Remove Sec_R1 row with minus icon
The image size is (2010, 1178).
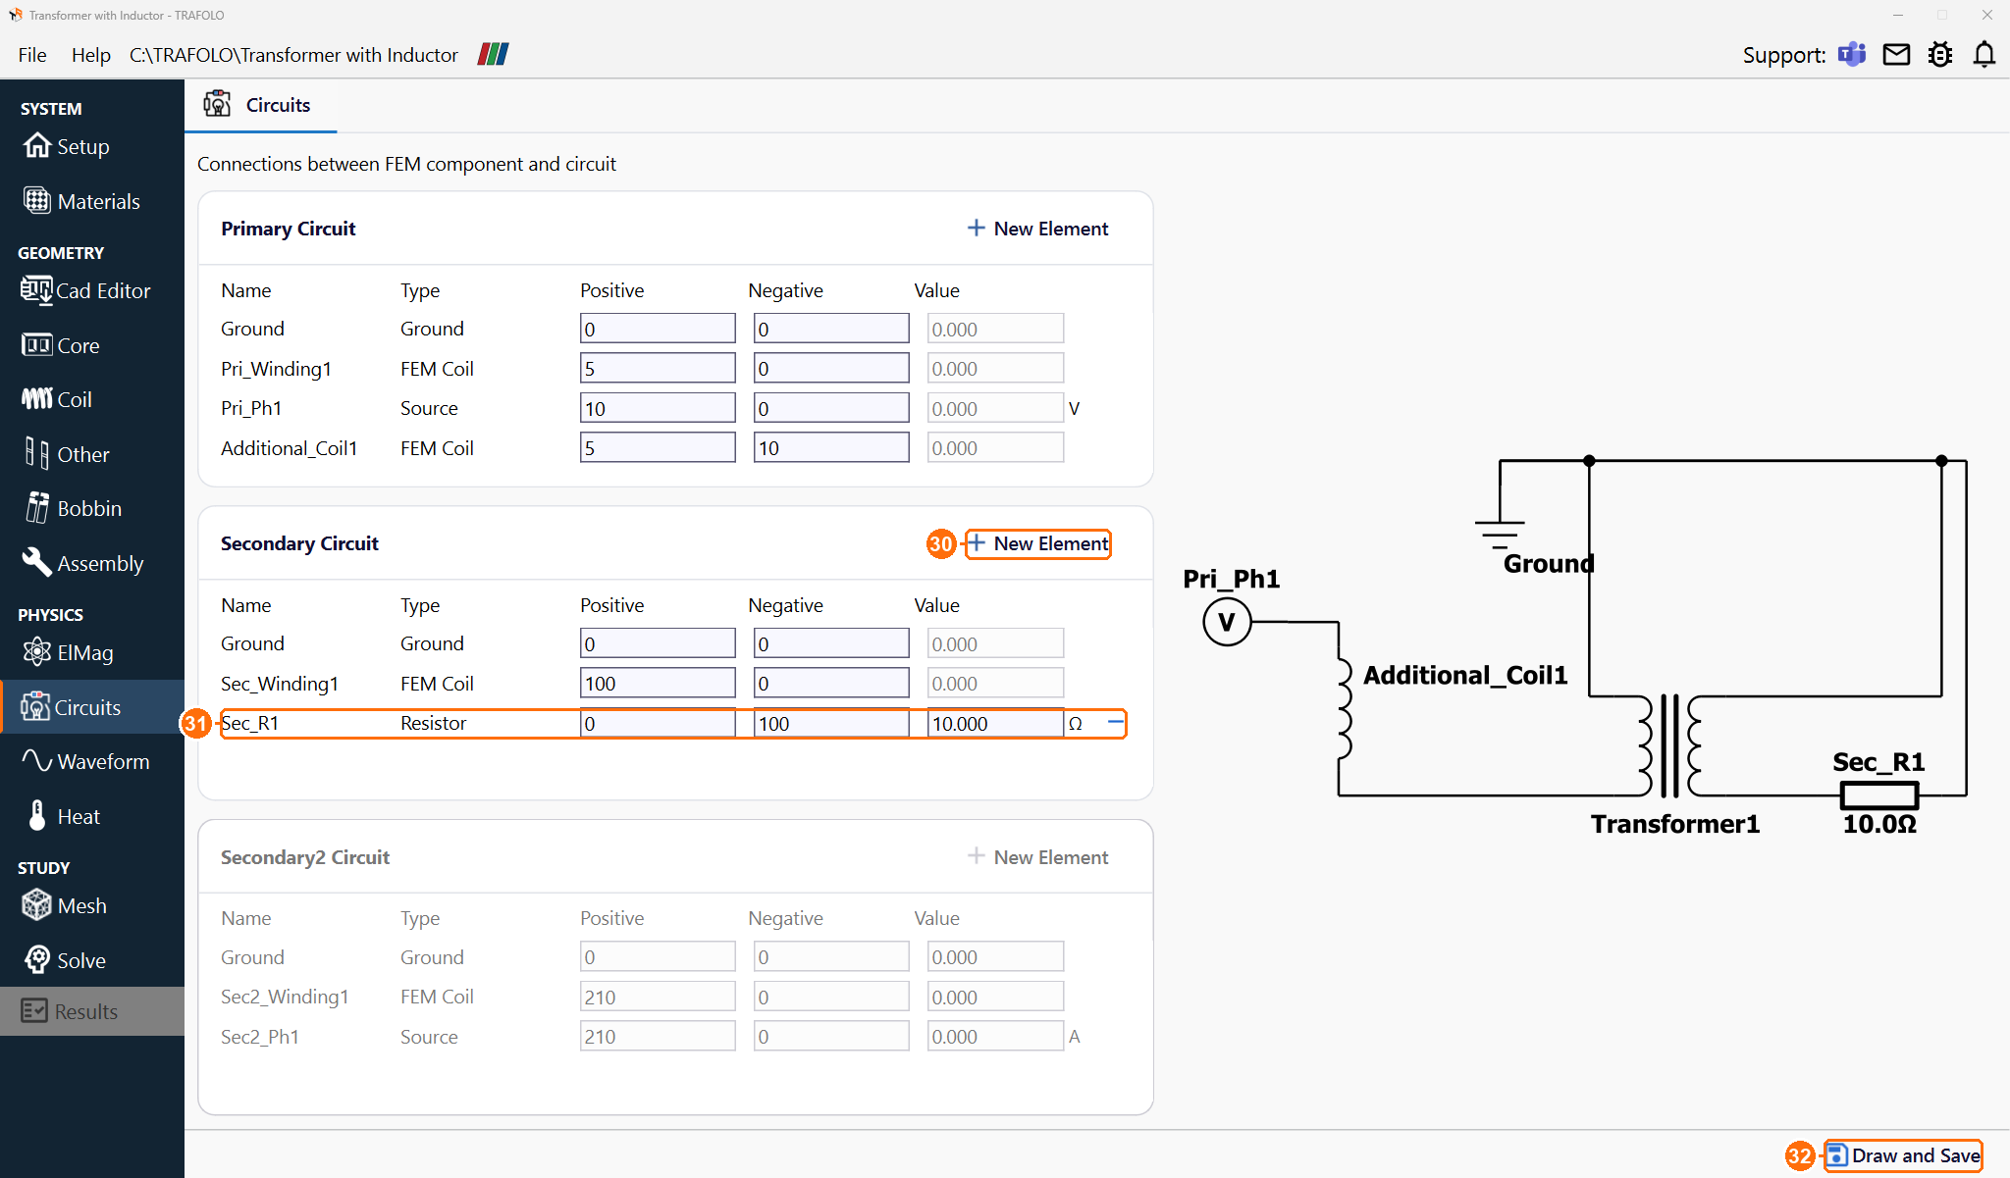[x=1115, y=722]
